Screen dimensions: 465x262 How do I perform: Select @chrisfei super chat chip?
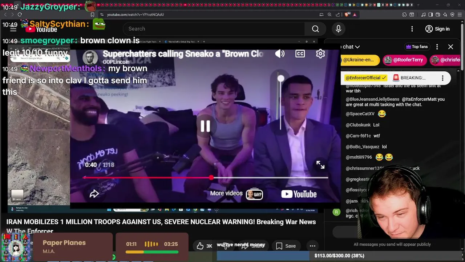pyautogui.click(x=445, y=60)
